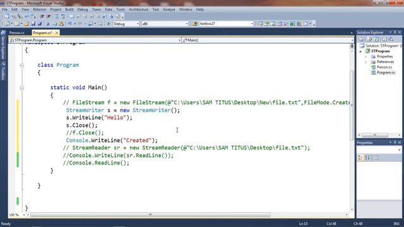Click the Comment Selection toolbar icon
The image size is (404, 227).
[x=57, y=16]
